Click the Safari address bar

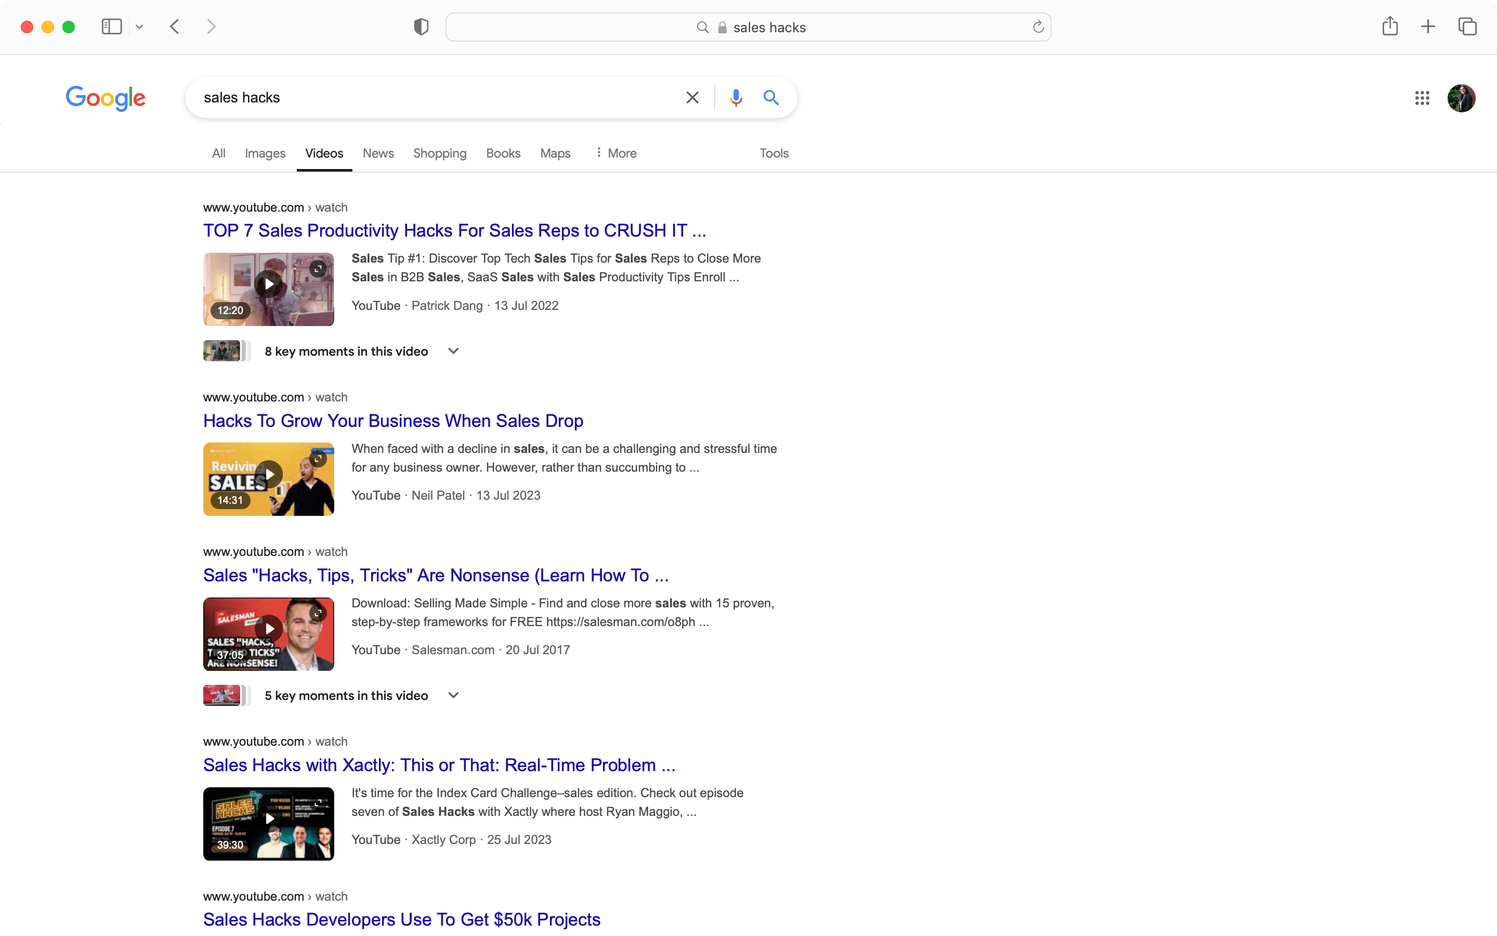click(x=748, y=27)
